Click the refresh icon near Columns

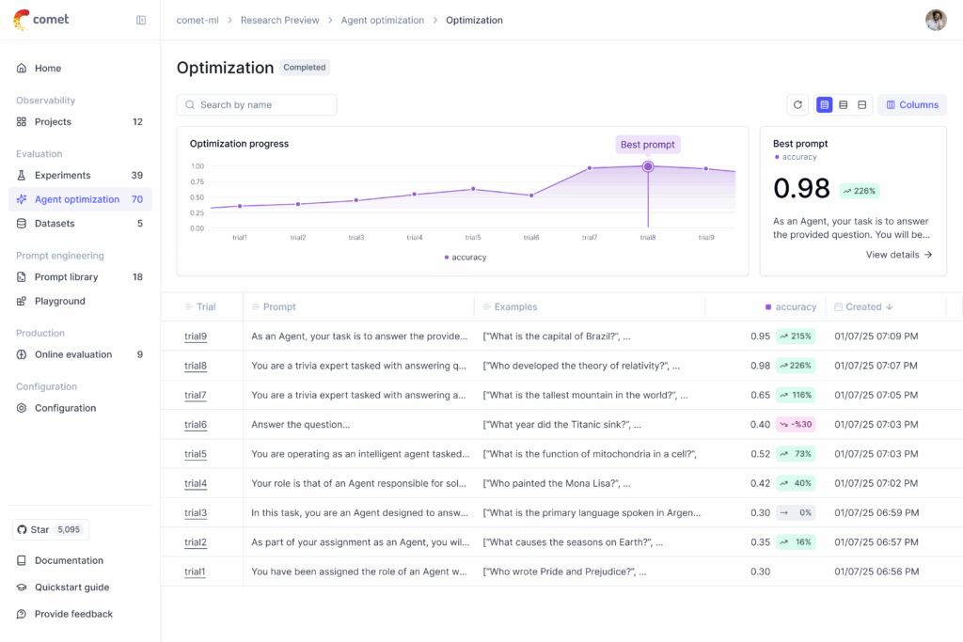[x=797, y=105]
